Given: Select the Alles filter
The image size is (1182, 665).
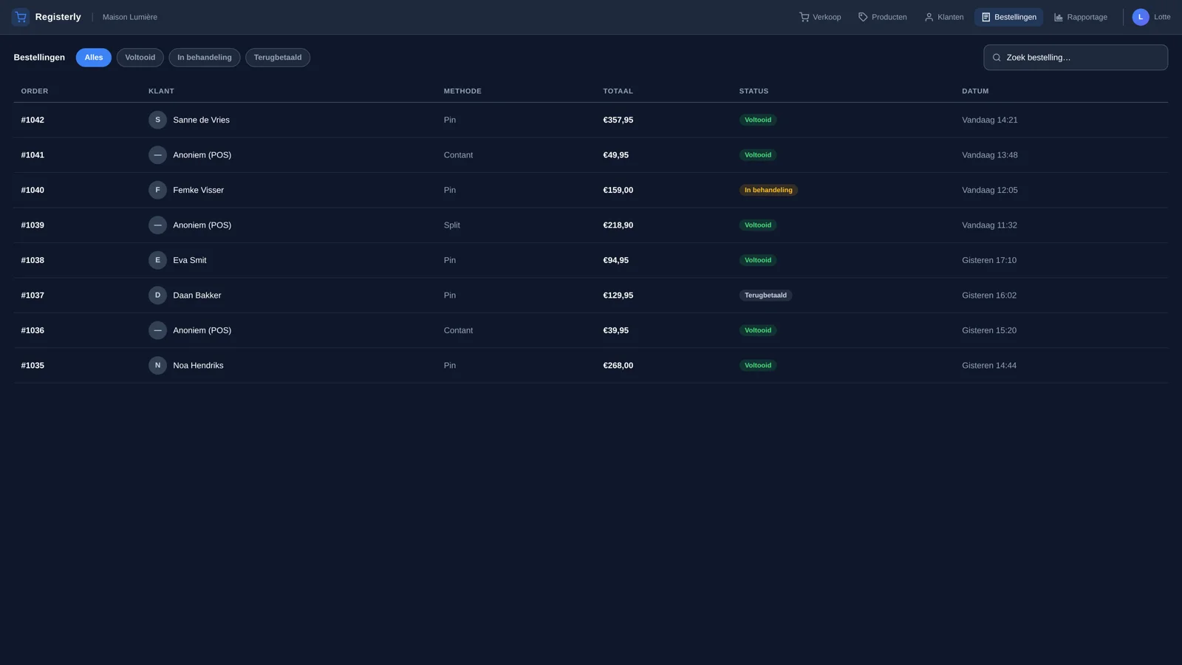Looking at the screenshot, I should pyautogui.click(x=94, y=58).
